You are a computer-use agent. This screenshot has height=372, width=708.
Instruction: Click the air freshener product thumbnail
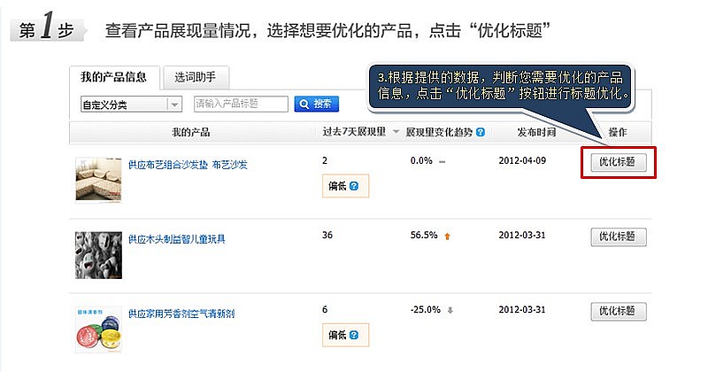tap(98, 329)
